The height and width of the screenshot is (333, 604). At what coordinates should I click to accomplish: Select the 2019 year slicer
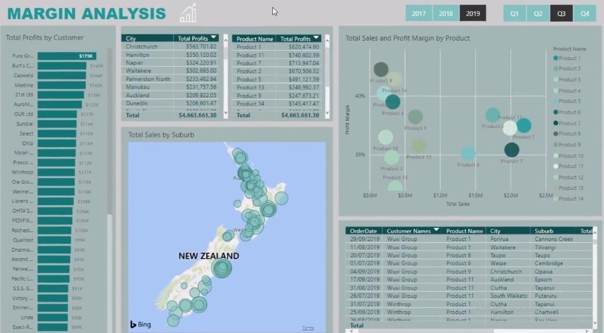472,14
